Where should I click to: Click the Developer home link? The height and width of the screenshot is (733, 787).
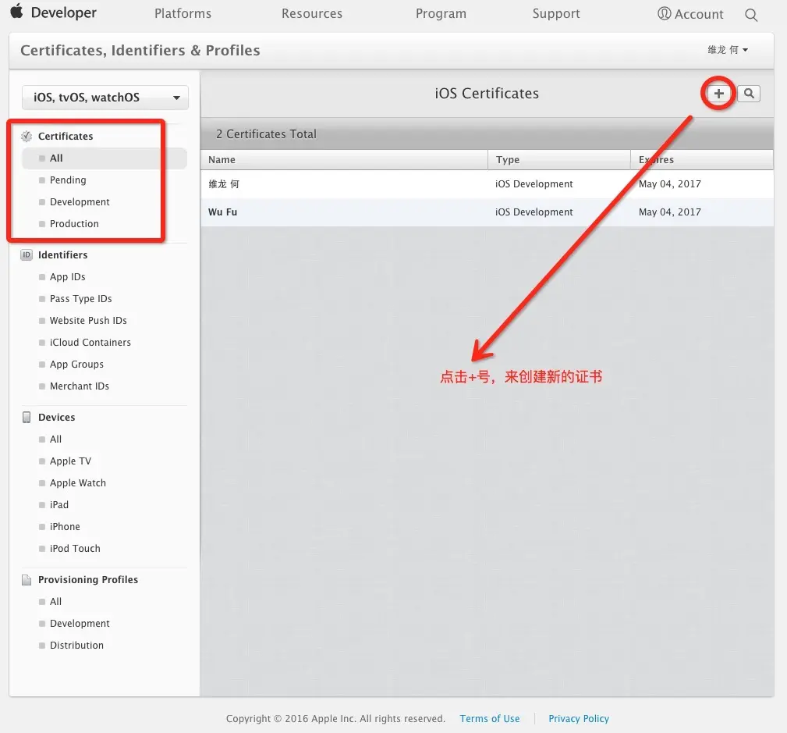[64, 12]
